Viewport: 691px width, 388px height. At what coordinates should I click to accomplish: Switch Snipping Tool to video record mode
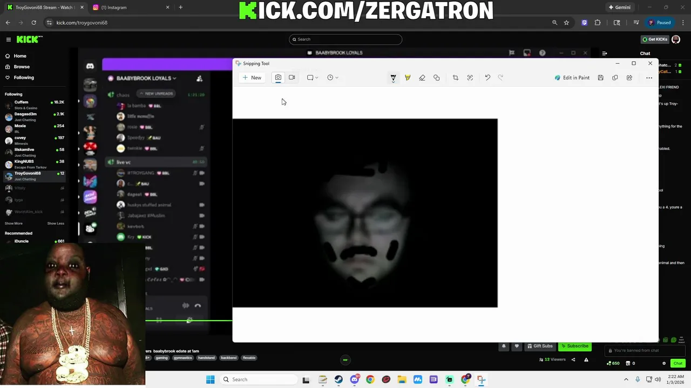click(x=292, y=78)
